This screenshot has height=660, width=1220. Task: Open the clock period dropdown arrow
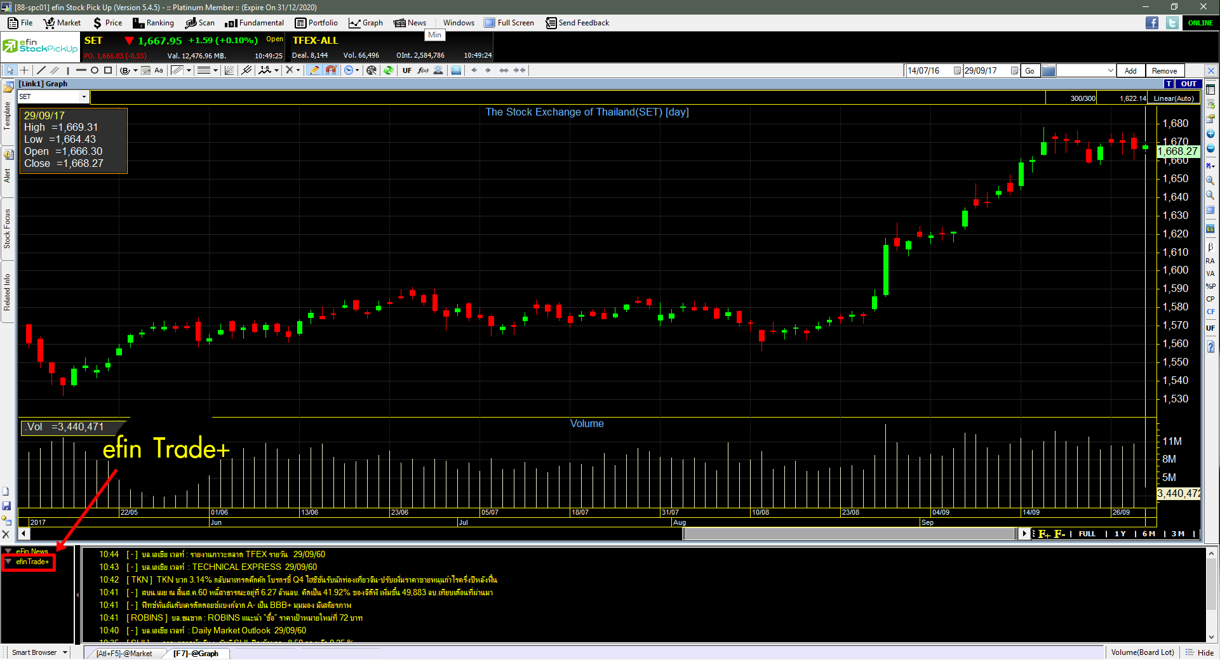coord(358,70)
